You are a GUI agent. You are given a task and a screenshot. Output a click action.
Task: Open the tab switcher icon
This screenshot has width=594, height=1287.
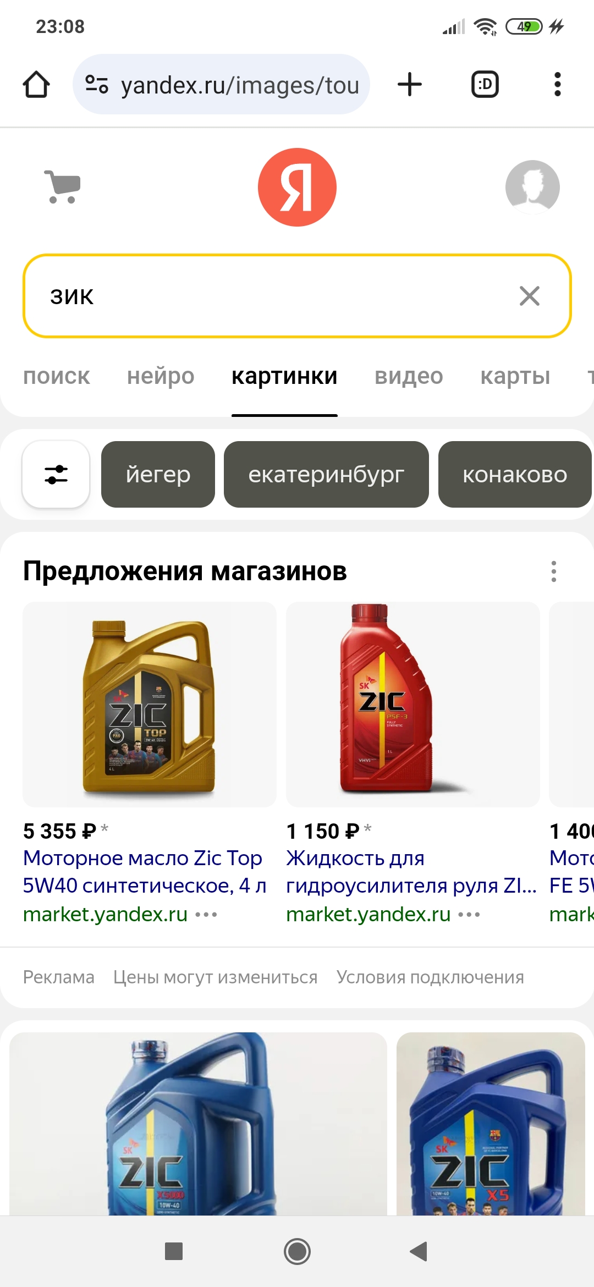coord(485,85)
